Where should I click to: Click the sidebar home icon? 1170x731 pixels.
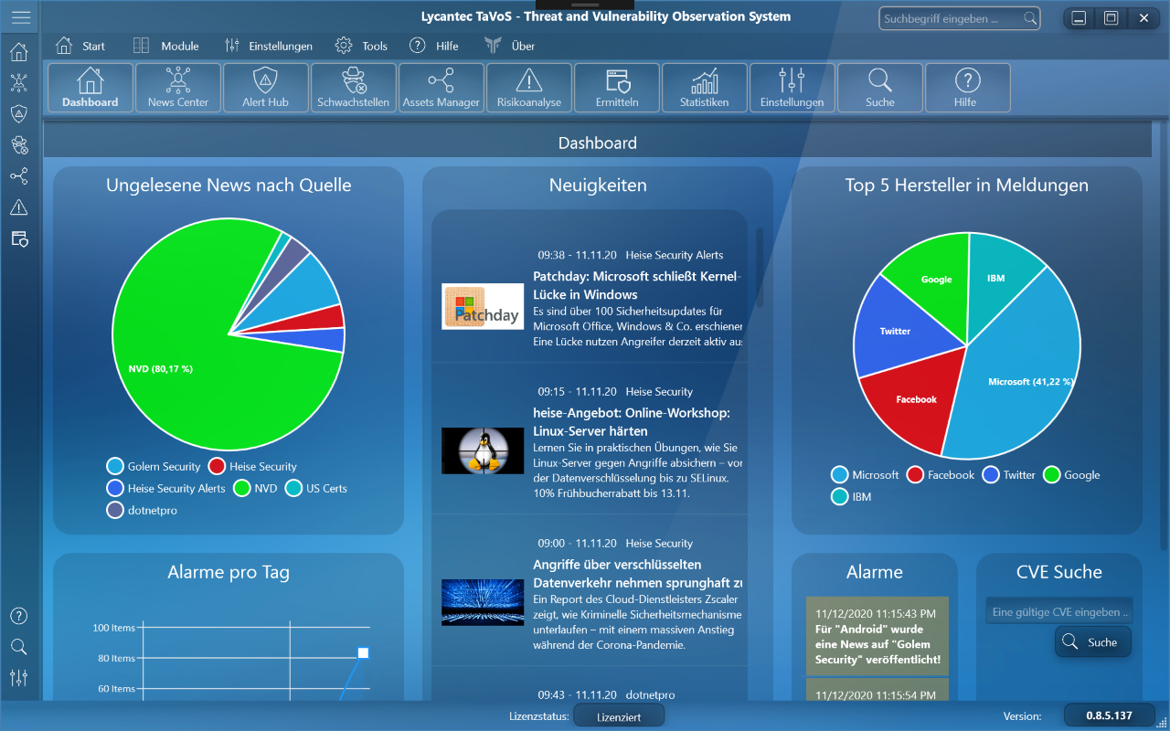18,52
